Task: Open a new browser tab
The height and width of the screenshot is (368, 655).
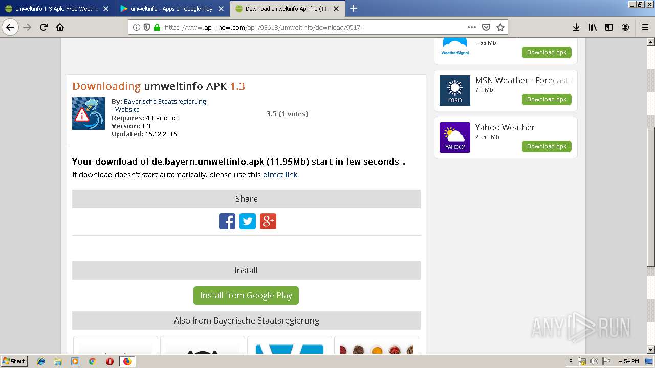Action: 353,8
